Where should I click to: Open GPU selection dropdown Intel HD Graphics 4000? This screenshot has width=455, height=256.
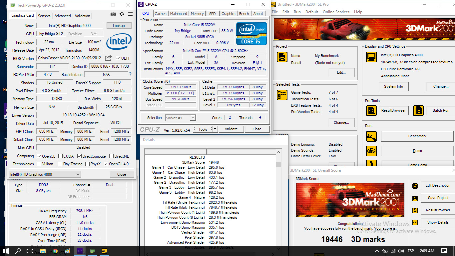45,174
